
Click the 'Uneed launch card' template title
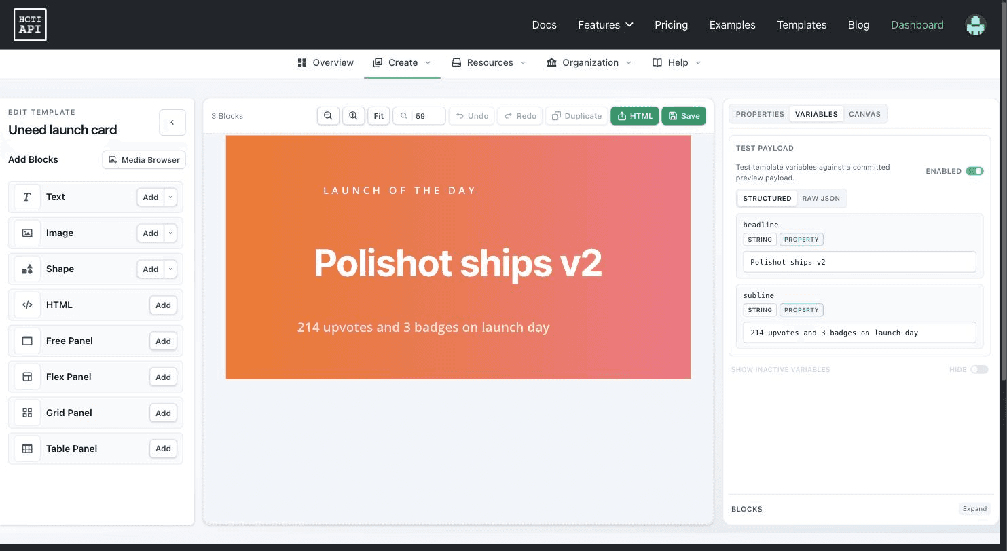62,130
